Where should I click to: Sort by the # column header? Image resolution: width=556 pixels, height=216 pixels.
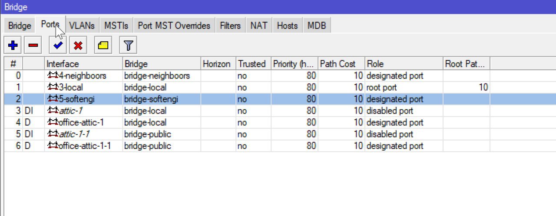pos(13,64)
